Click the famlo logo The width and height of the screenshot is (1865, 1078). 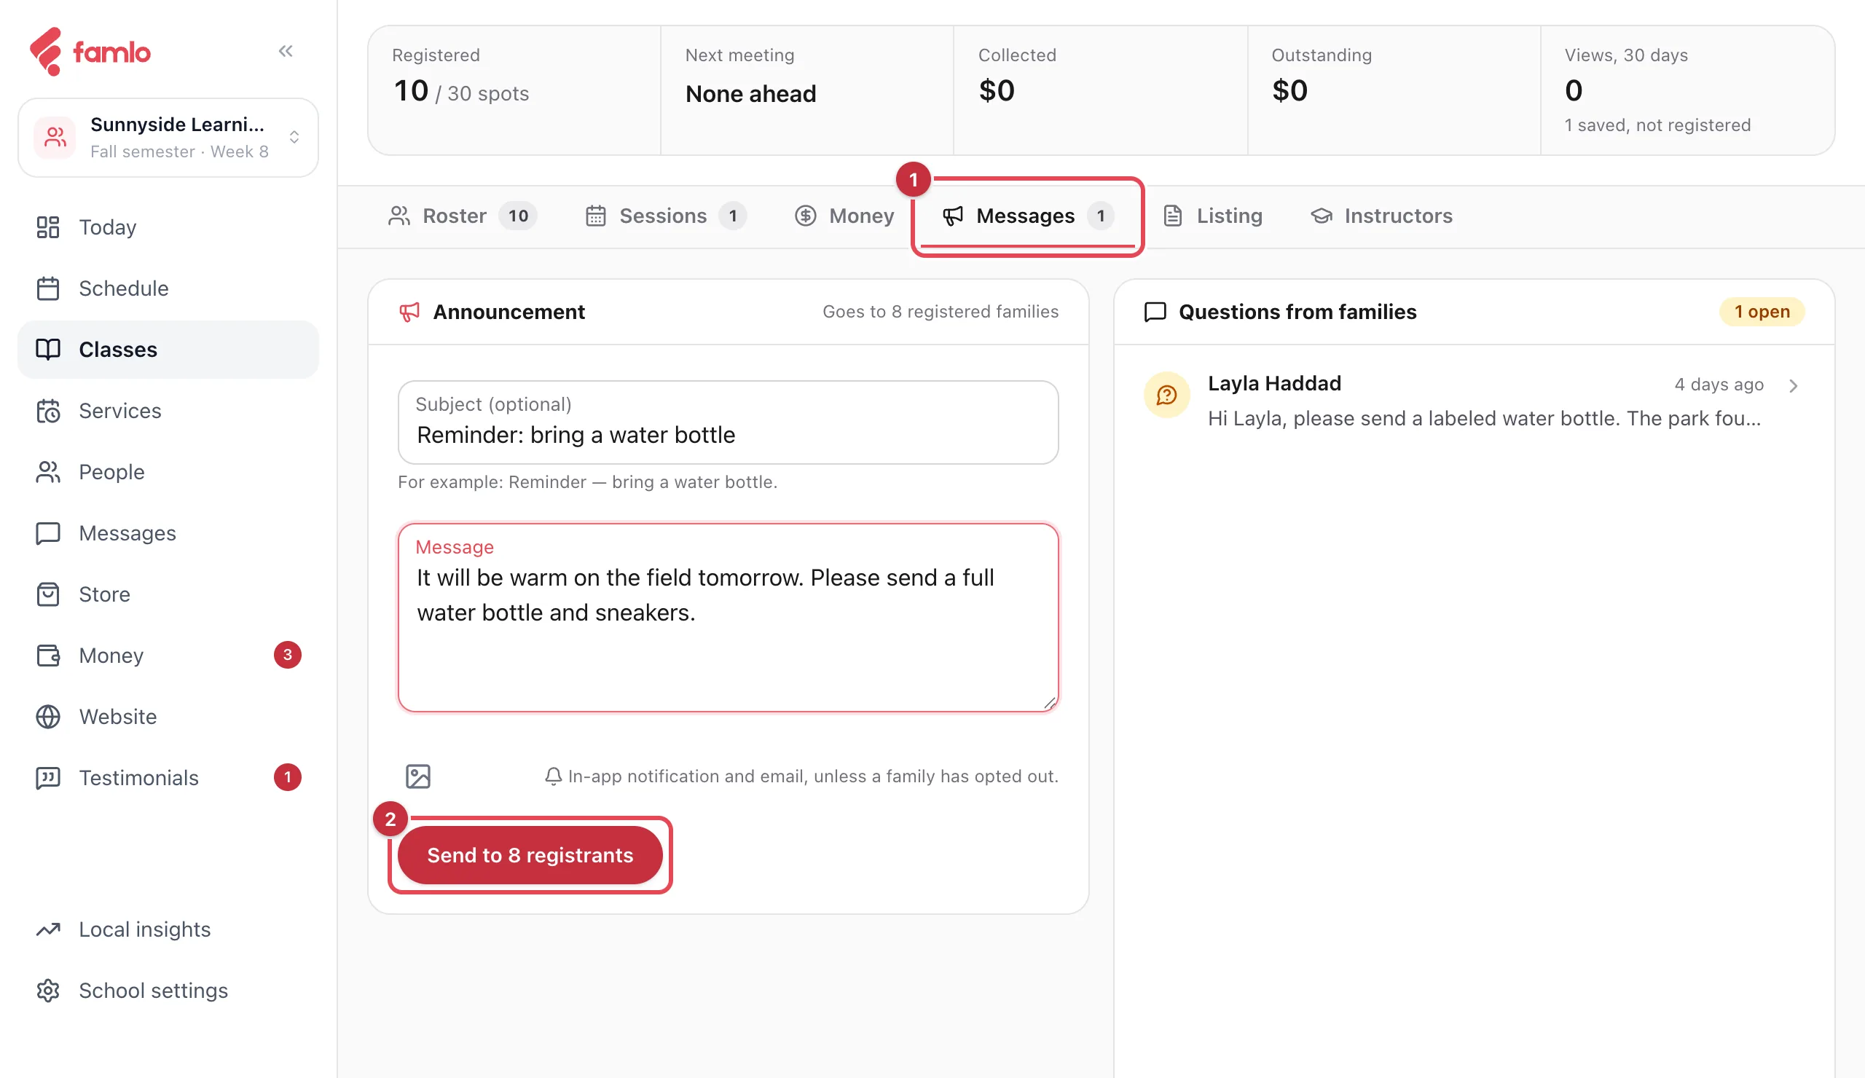coord(90,52)
